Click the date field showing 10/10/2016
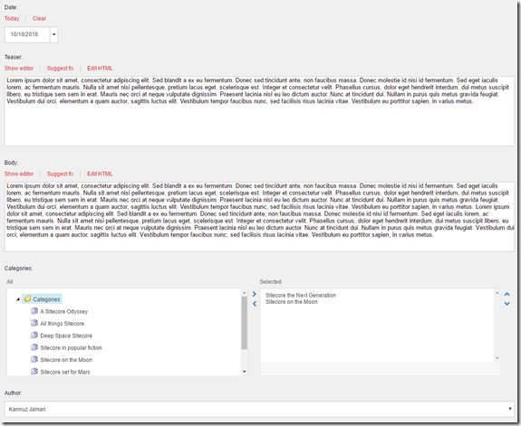 click(27, 34)
